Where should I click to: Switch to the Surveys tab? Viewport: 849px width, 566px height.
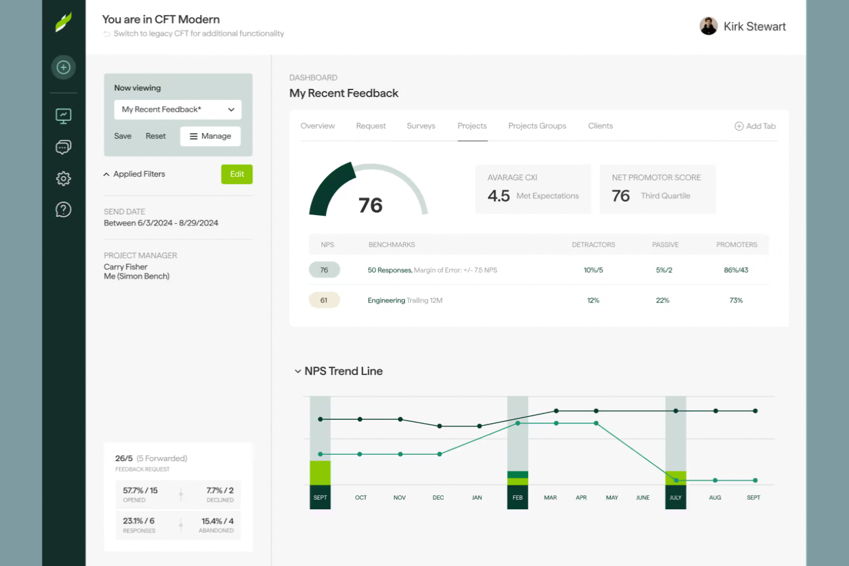point(421,126)
